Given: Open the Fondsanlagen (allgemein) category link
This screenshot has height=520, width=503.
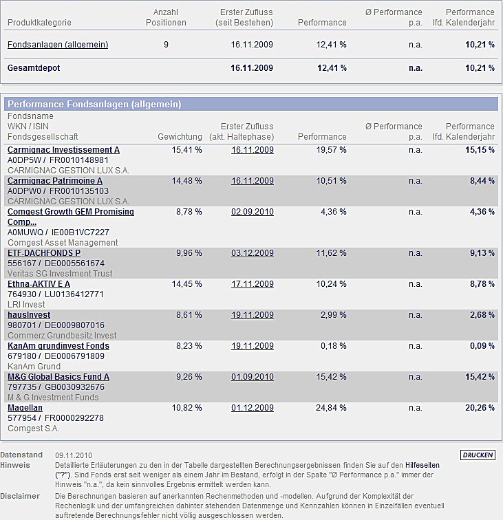Looking at the screenshot, I should click(x=58, y=45).
